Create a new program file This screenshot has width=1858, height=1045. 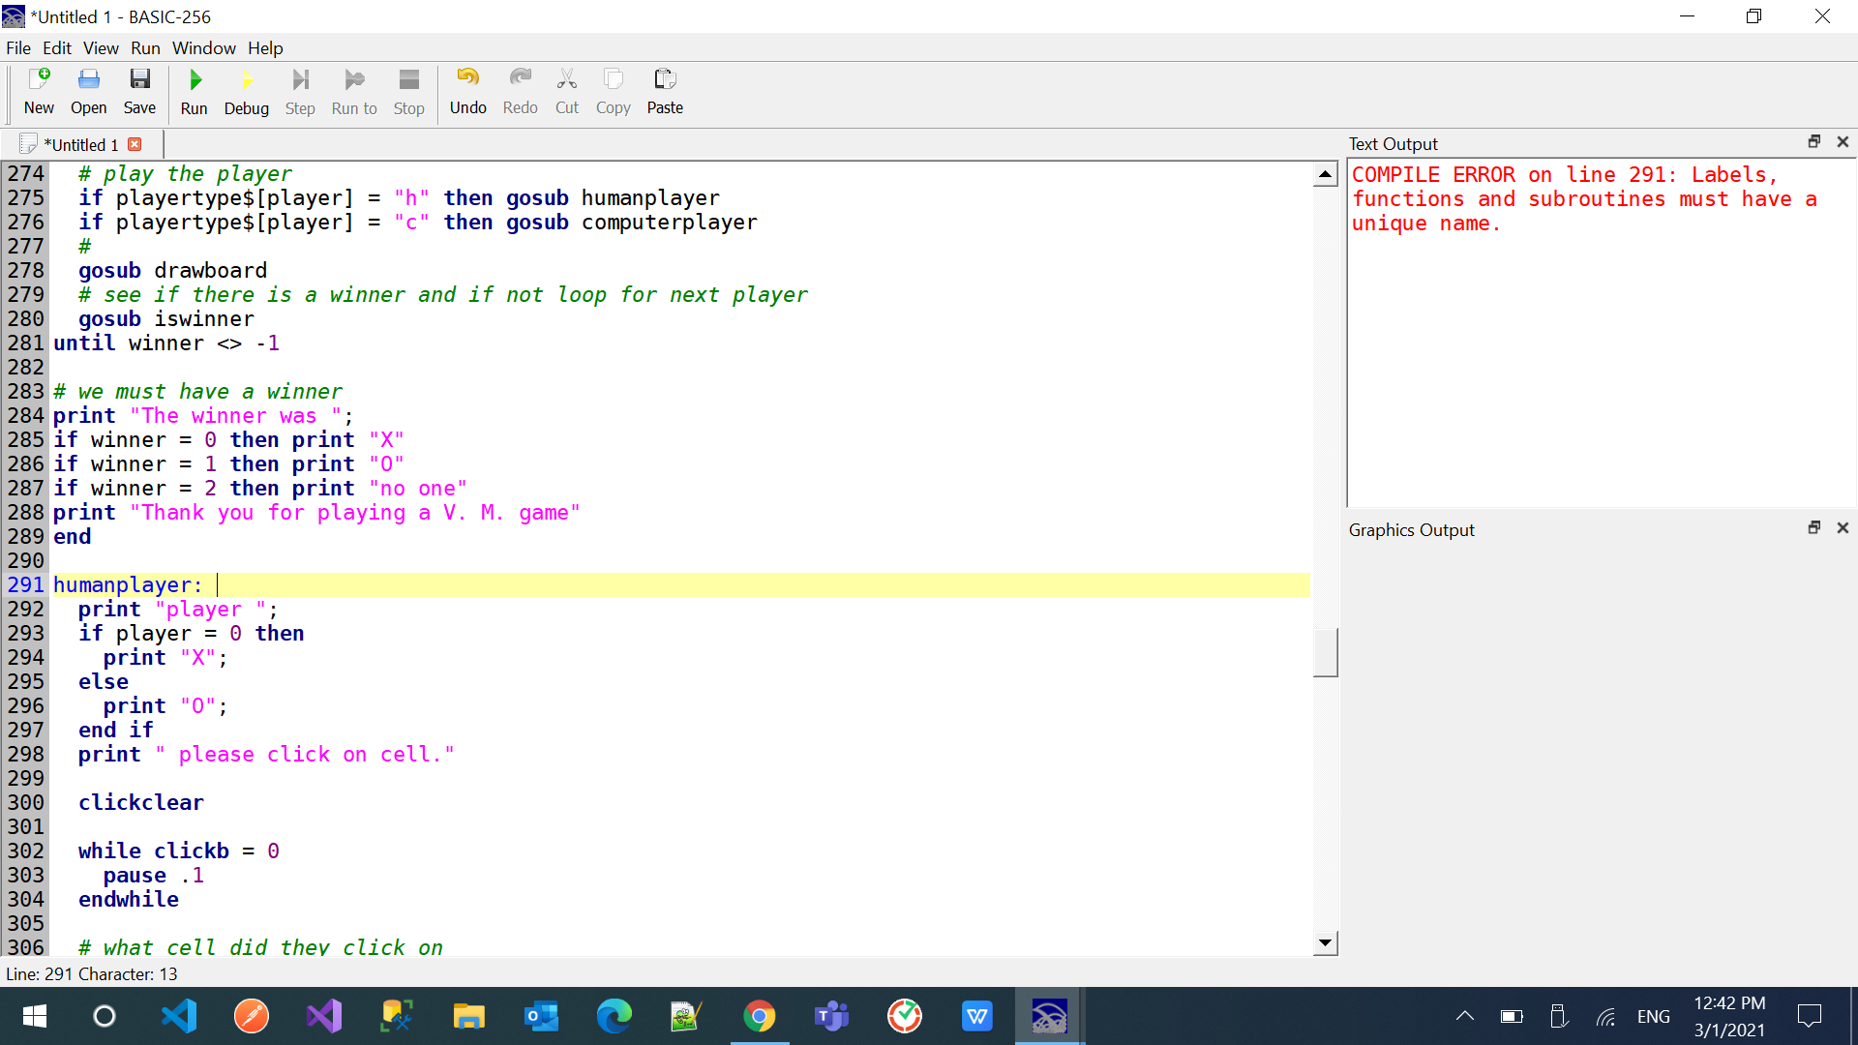click(39, 92)
